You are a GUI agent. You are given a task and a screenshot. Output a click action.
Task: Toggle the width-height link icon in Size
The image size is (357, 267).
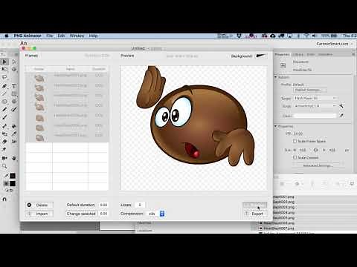coord(315,150)
